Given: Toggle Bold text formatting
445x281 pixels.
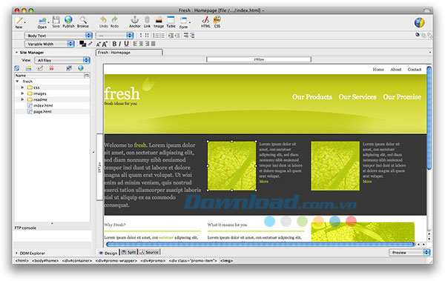Looking at the screenshot, I should pyautogui.click(x=114, y=44).
